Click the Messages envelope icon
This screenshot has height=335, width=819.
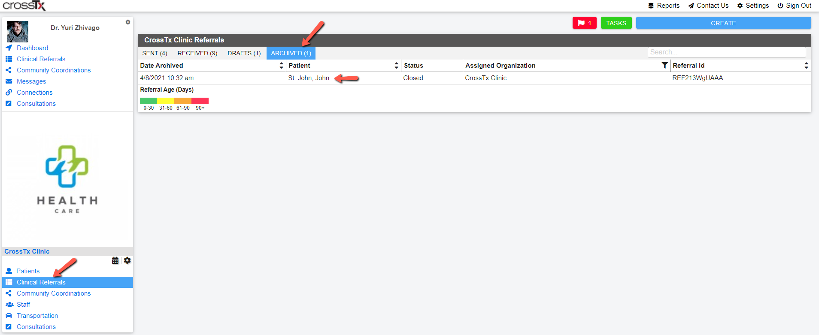click(x=9, y=81)
